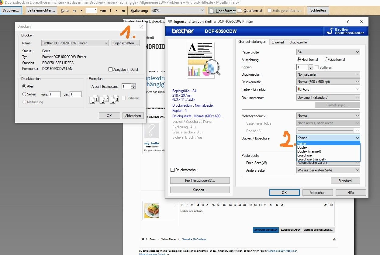
Task: Click Abbrechen in Drucken dialog
Action: point(133,116)
